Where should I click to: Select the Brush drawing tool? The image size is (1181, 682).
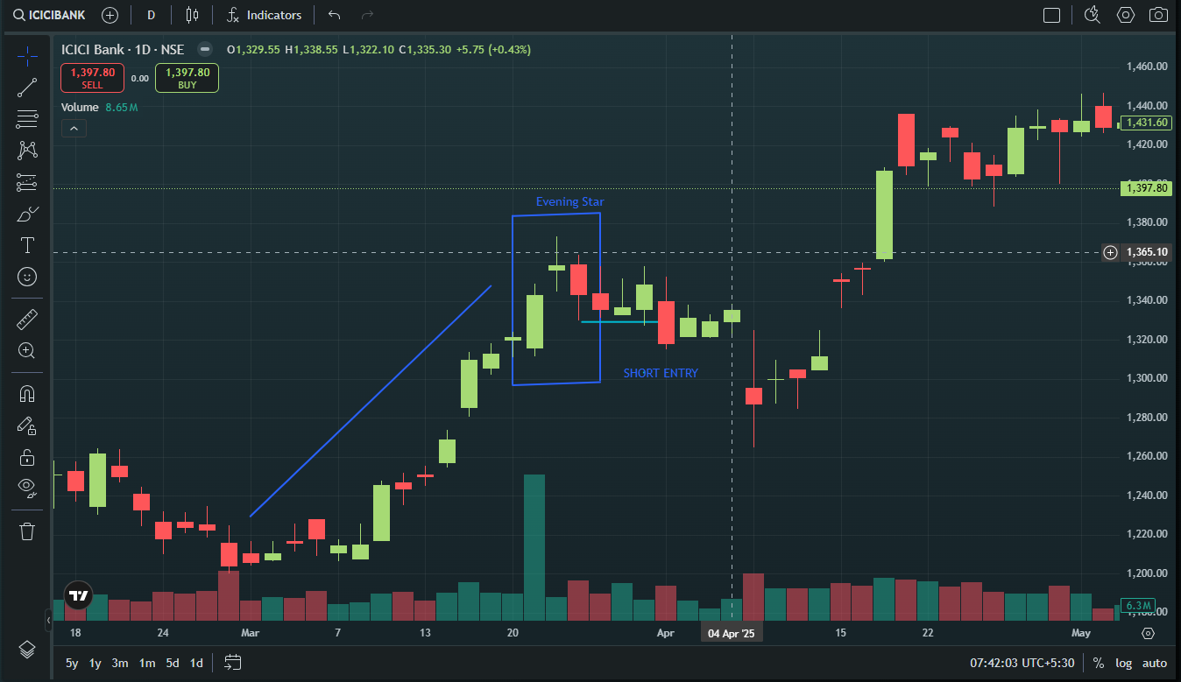point(27,214)
